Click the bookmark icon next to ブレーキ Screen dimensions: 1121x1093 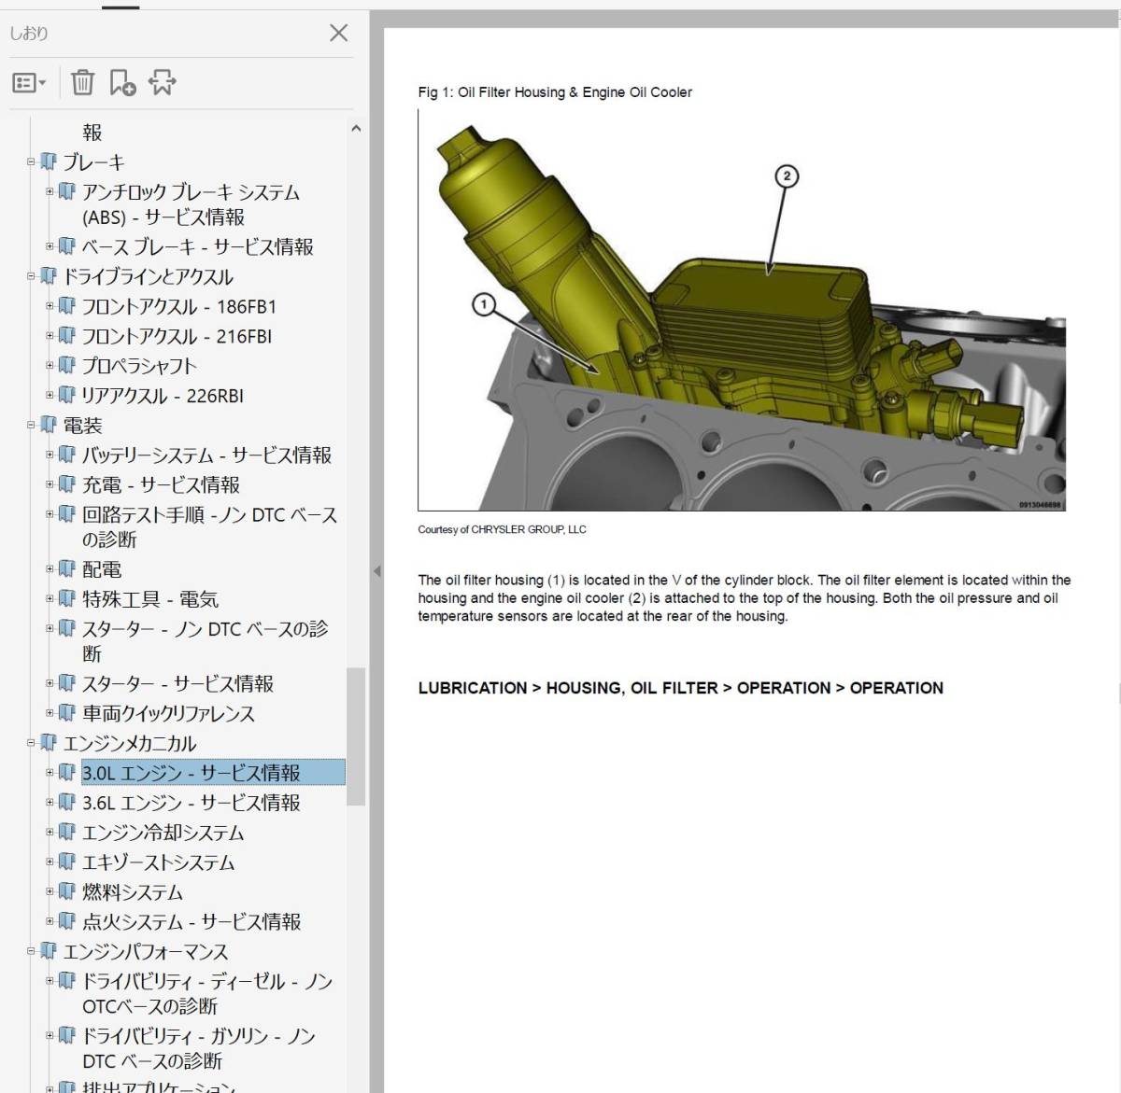(x=49, y=162)
